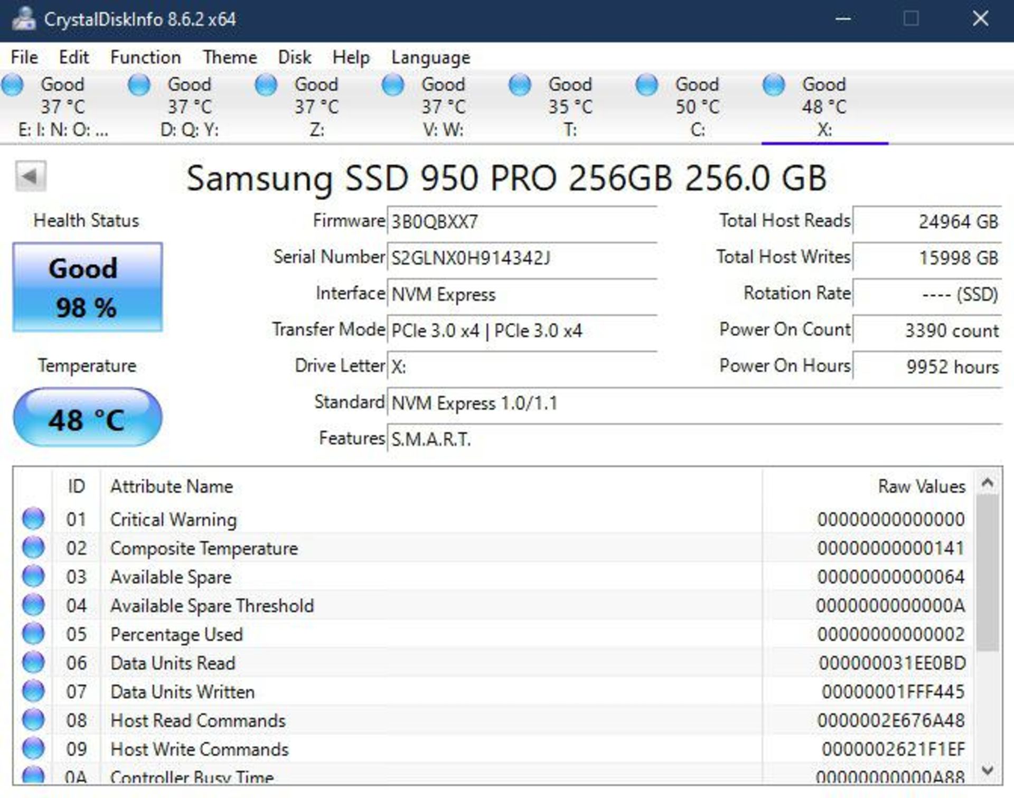This screenshot has width=1014, height=798.
Task: Click status orb for disk V: W:
Action: (x=393, y=85)
